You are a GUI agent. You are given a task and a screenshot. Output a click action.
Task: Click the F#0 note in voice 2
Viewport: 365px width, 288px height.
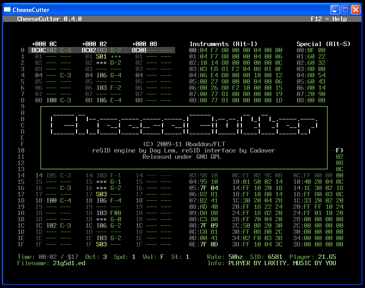[116, 213]
